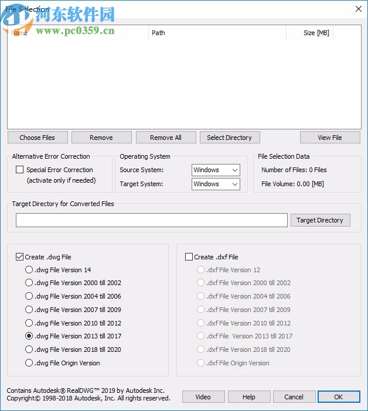Click Cancel to dismiss dialog
The width and height of the screenshot is (368, 411).
pyautogui.click(x=294, y=396)
